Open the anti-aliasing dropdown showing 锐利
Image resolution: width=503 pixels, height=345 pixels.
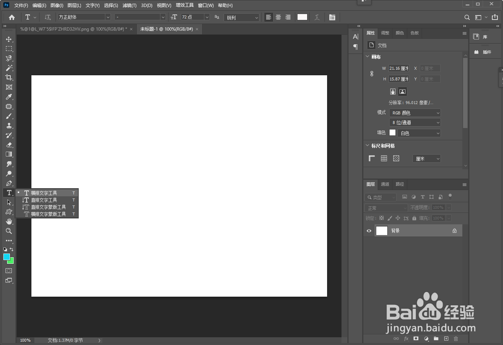(x=242, y=17)
